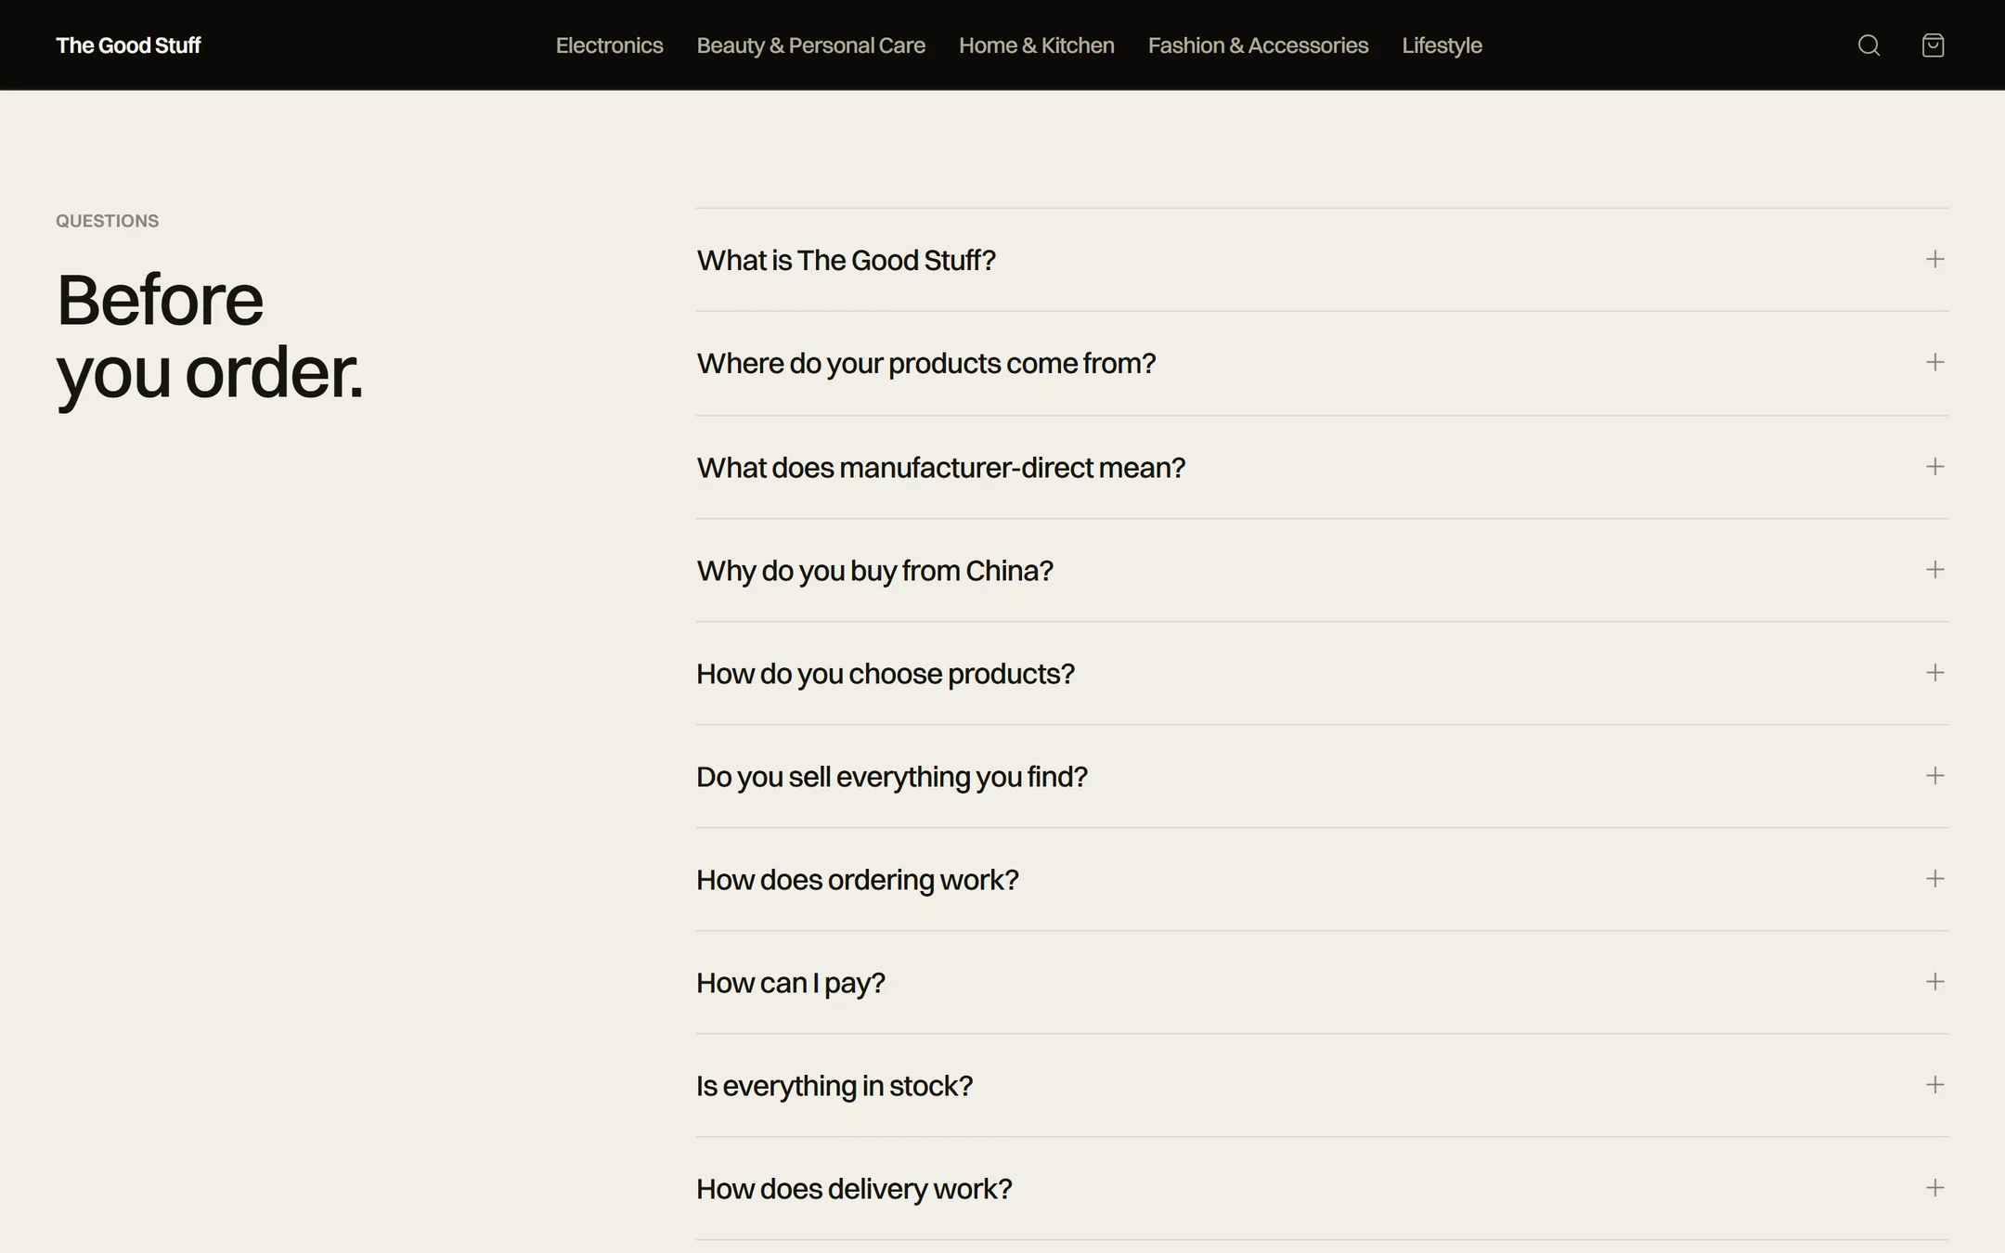Expand 'What is The Good Stuff?' question
The image size is (2005, 1253).
1322,260
